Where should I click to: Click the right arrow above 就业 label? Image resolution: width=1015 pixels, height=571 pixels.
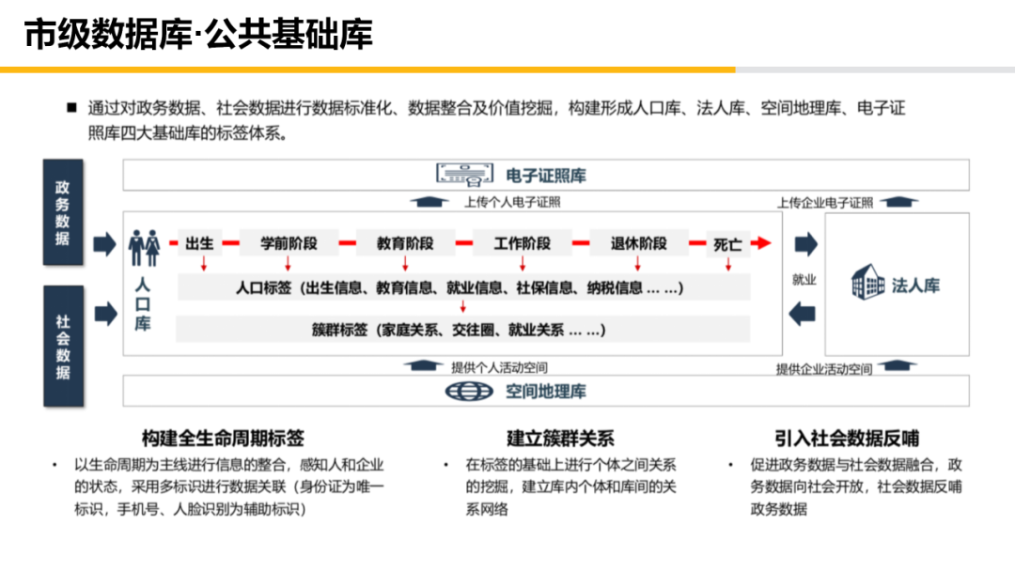[x=806, y=244]
